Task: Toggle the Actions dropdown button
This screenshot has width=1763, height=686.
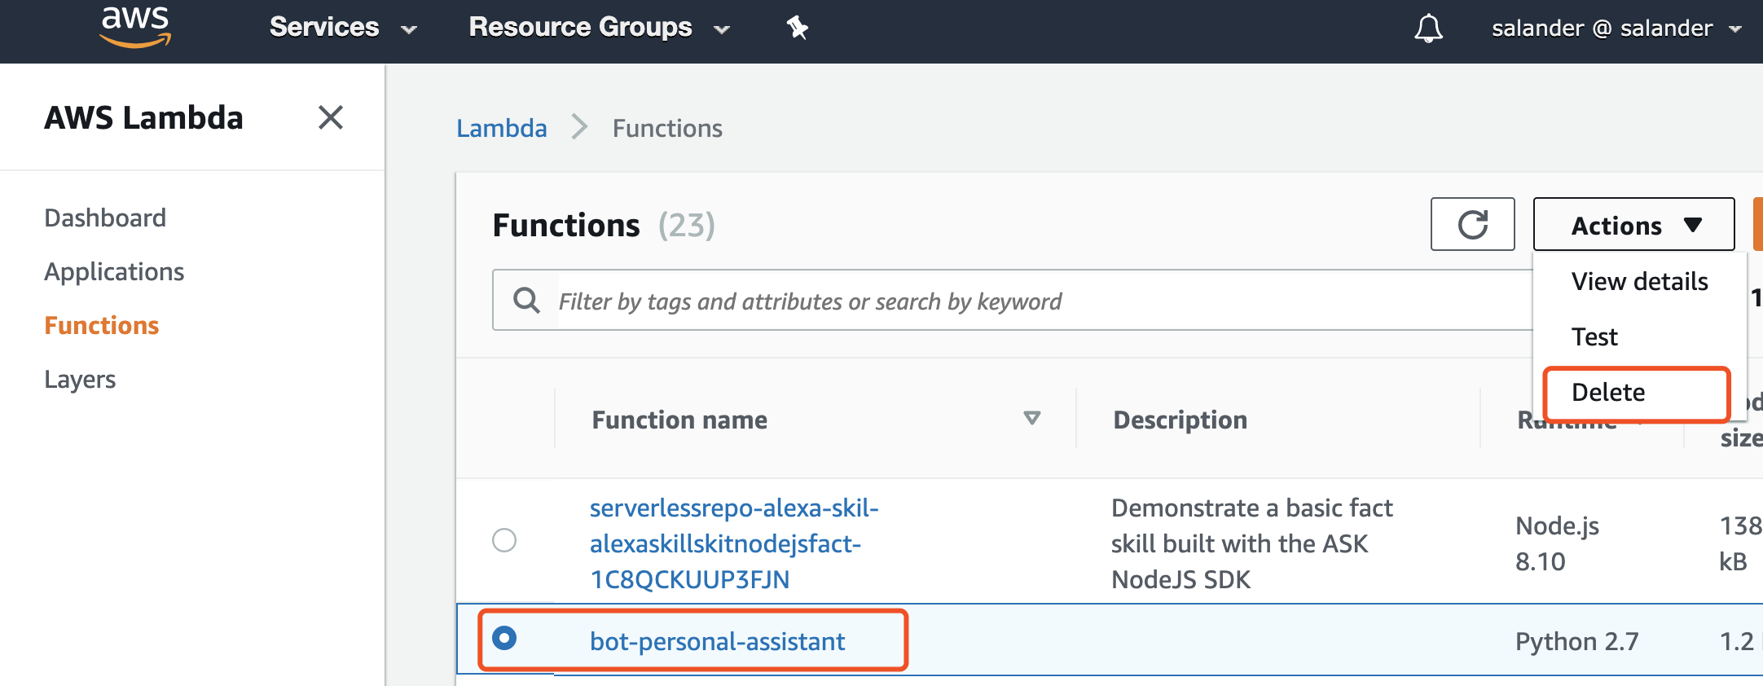Action: (1634, 224)
